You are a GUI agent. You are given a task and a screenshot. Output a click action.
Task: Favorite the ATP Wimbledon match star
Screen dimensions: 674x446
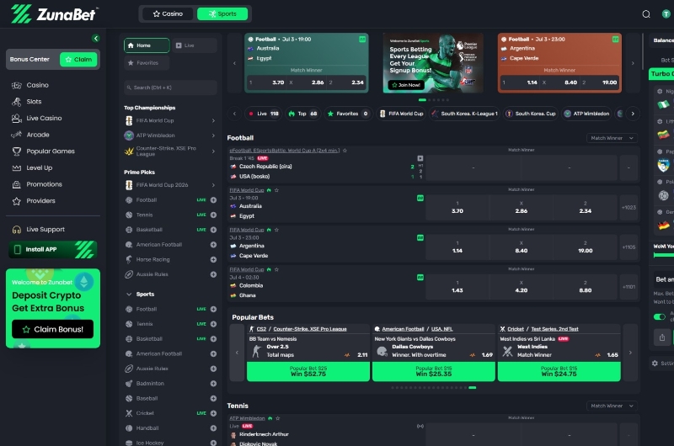click(x=278, y=418)
